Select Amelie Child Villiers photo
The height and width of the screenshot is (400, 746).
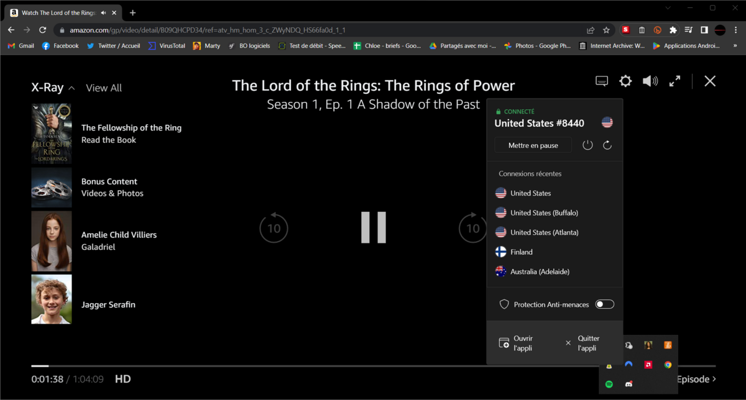tap(52, 241)
